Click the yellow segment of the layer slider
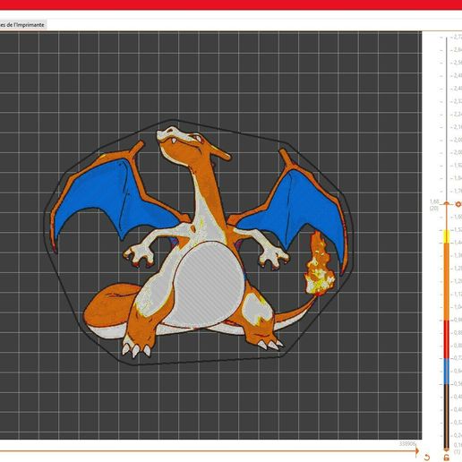The image size is (462, 462). click(447, 236)
